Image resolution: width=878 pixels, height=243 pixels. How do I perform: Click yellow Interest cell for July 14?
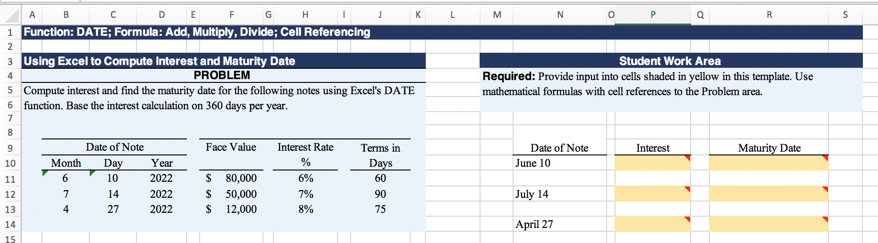click(653, 194)
